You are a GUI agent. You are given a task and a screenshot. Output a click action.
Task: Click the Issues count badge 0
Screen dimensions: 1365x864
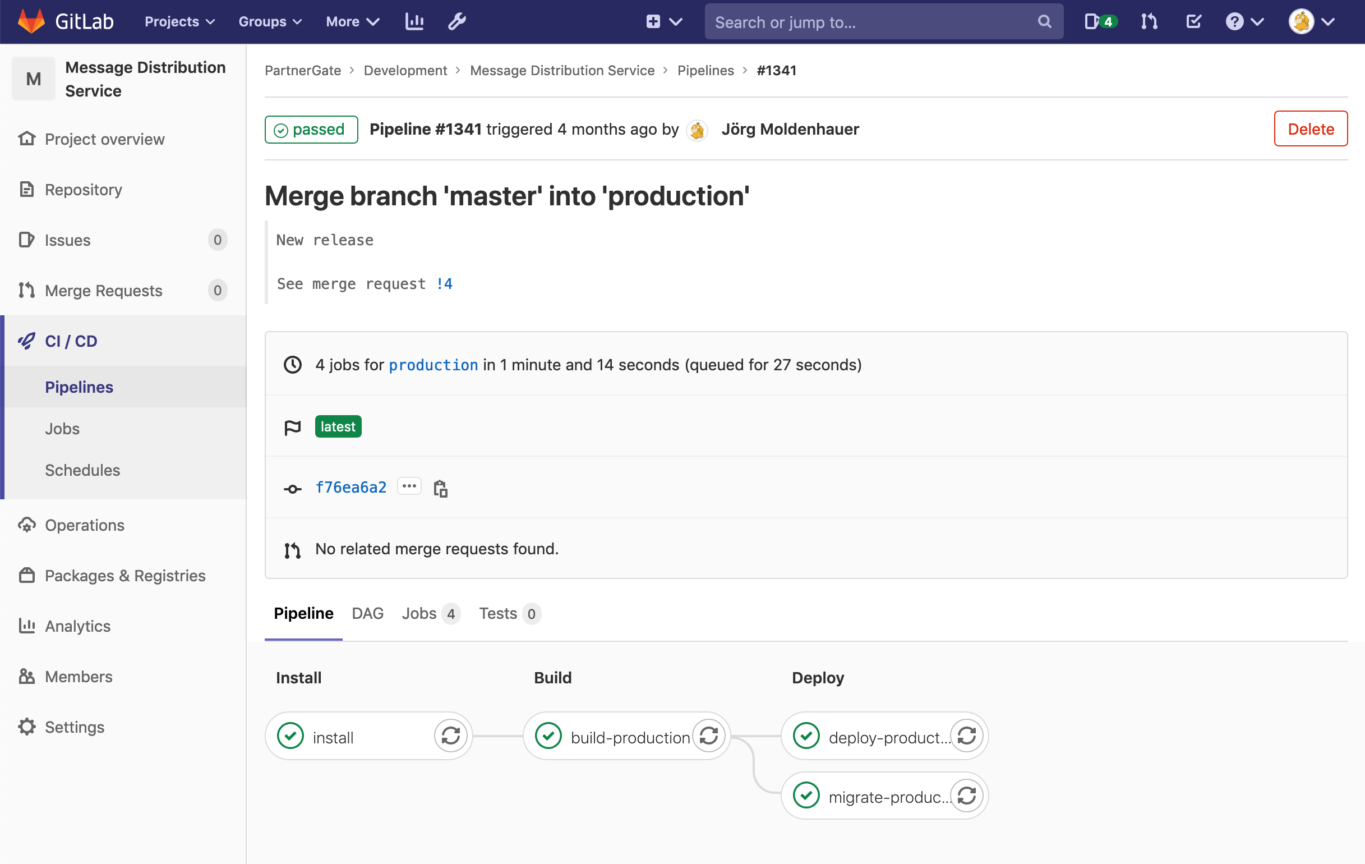(x=217, y=240)
